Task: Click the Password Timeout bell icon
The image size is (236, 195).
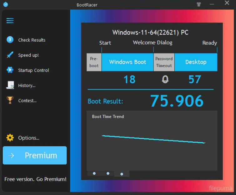Action: tap(165, 80)
